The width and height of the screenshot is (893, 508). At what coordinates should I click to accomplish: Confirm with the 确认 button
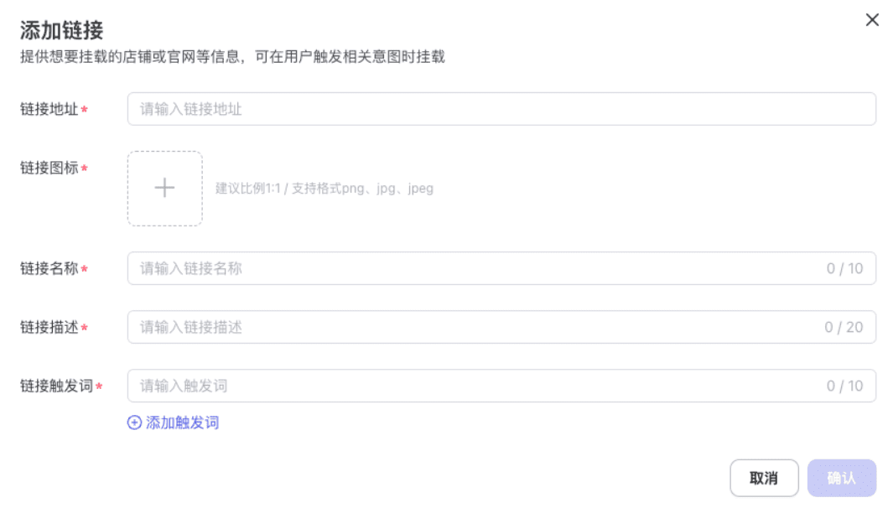841,478
